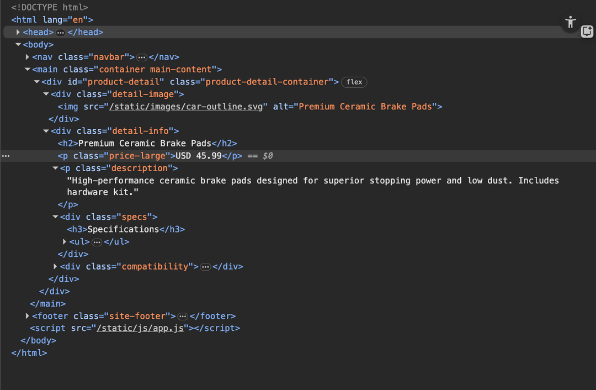The height and width of the screenshot is (390, 596).
Task: Collapse the detail-image div
Action: point(46,94)
